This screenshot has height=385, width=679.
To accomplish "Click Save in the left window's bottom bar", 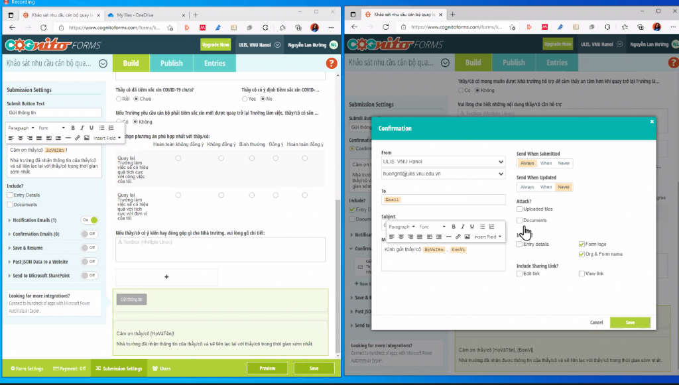I will (314, 368).
